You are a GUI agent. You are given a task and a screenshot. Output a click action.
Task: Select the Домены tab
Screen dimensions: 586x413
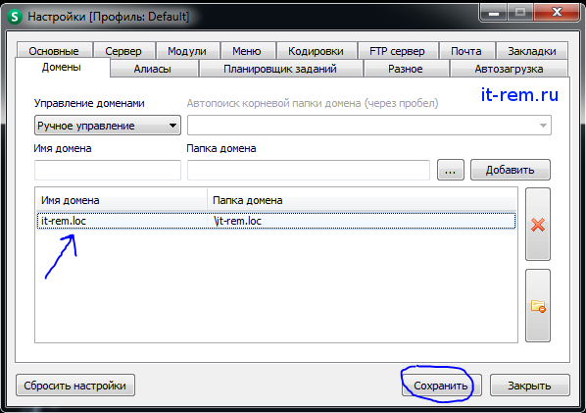point(62,68)
